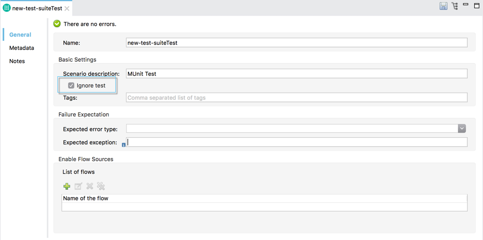Click the info icon beside Expected exception

[x=123, y=145]
